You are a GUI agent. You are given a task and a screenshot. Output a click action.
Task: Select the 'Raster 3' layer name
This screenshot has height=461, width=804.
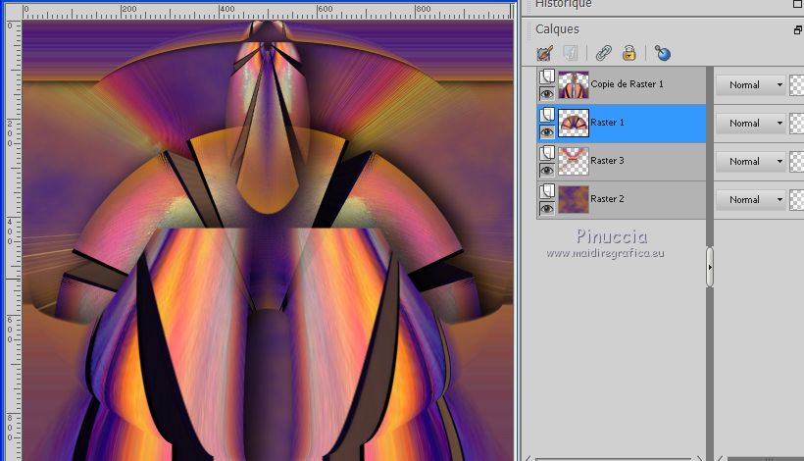click(607, 161)
